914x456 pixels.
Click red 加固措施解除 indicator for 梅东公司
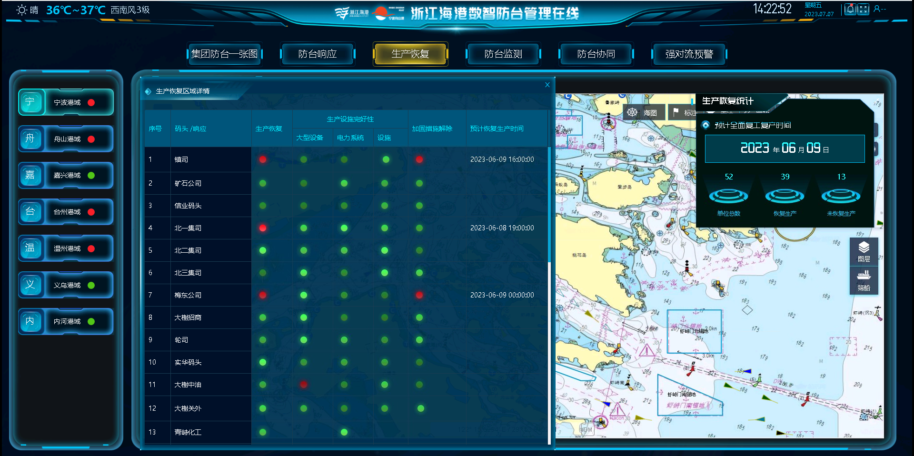(419, 295)
